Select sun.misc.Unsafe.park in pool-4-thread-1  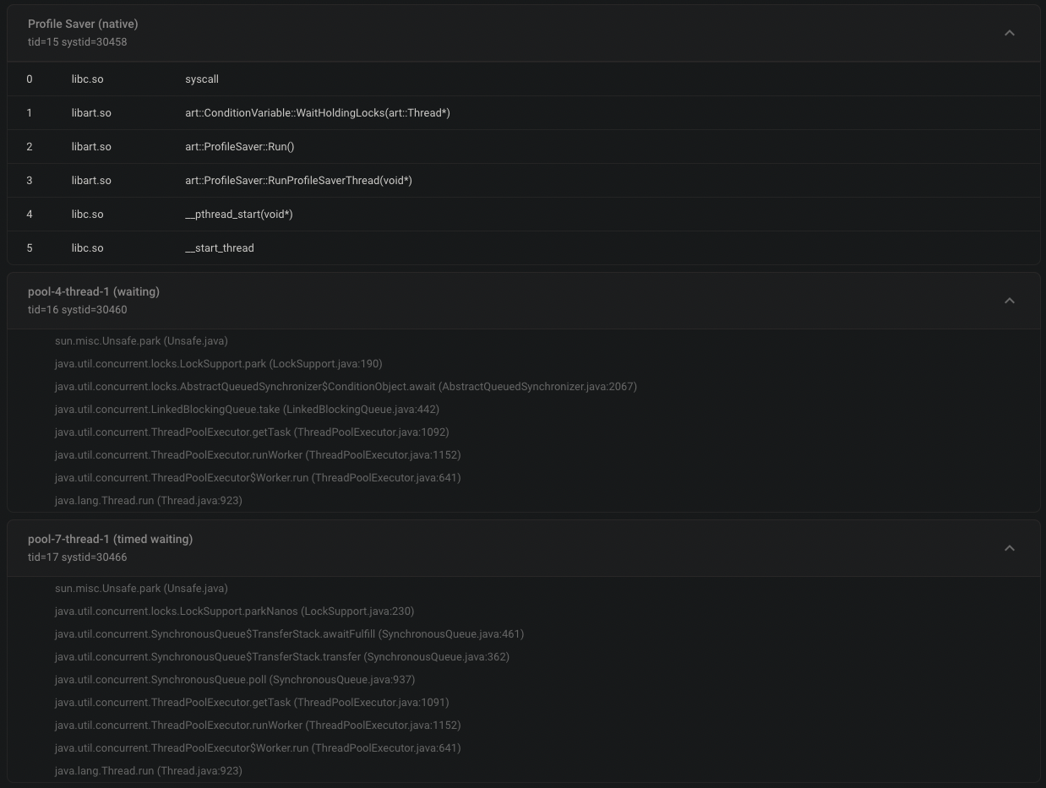tap(141, 340)
